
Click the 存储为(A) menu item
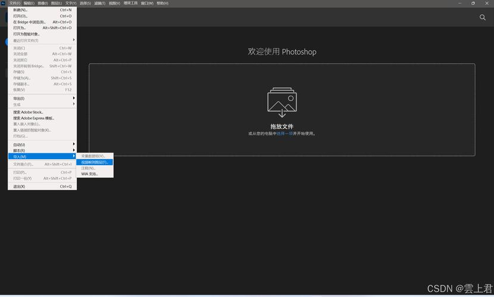[42, 78]
